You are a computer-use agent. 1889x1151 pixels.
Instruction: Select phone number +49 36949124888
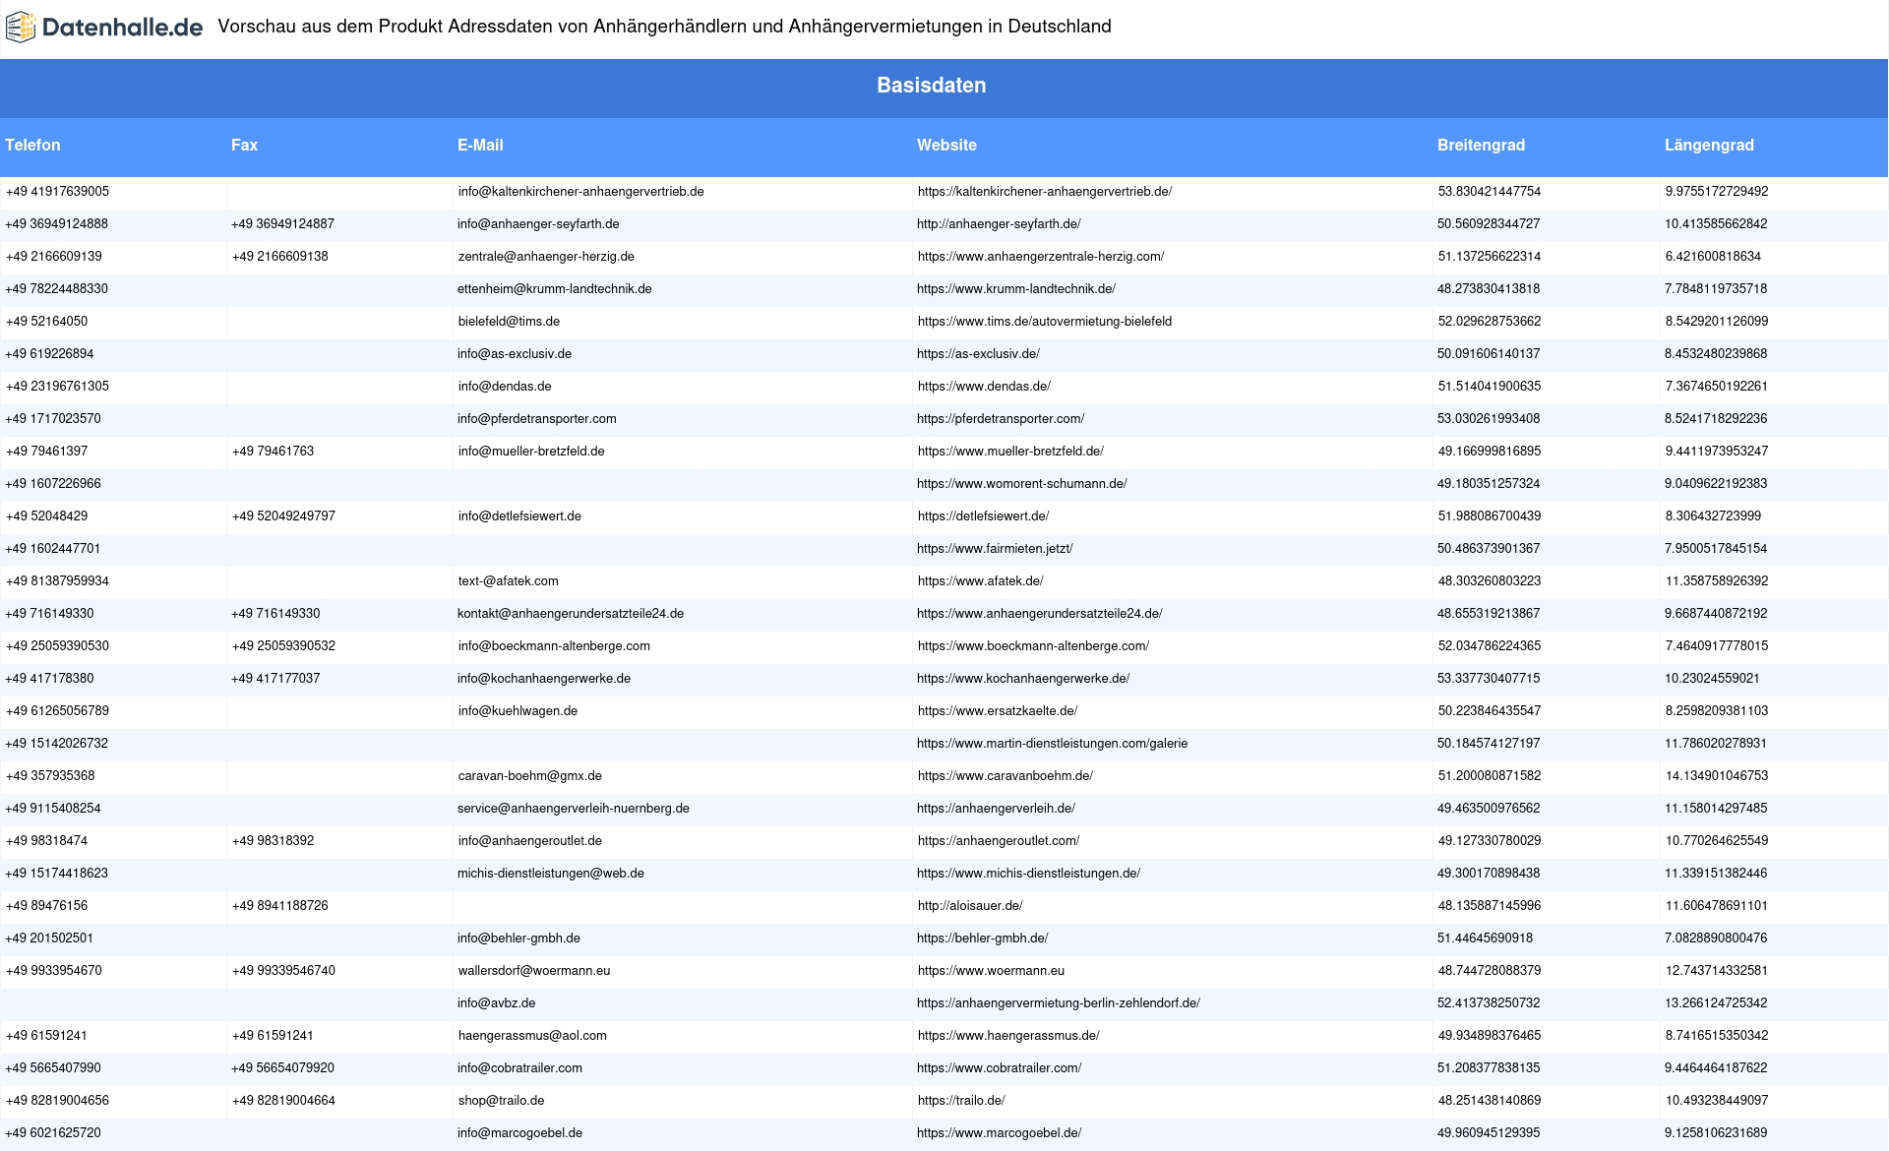tap(57, 224)
